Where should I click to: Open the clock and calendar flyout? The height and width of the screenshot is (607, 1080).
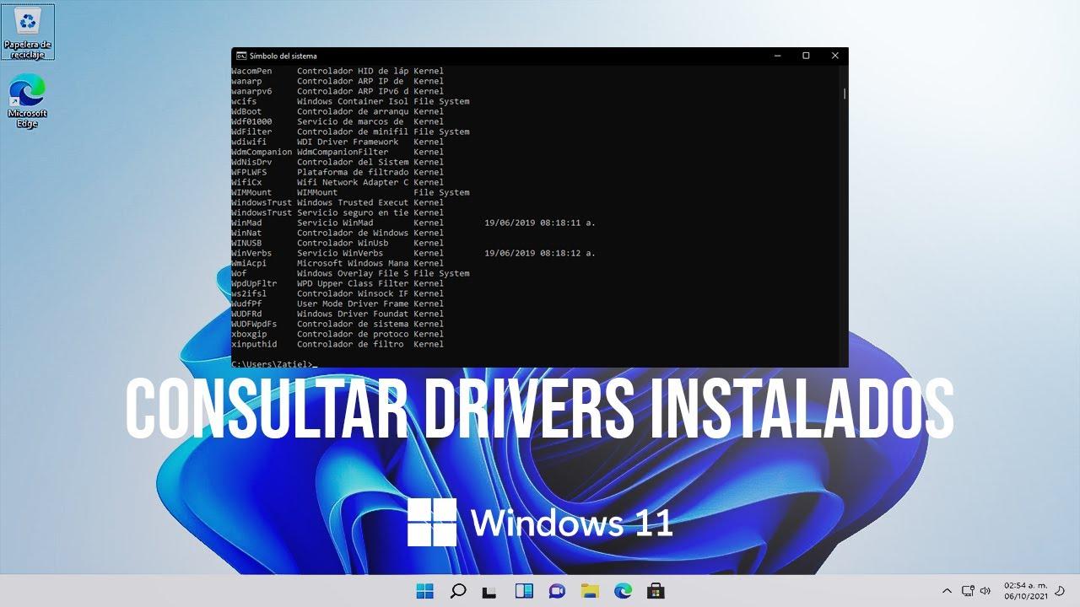click(x=1025, y=590)
